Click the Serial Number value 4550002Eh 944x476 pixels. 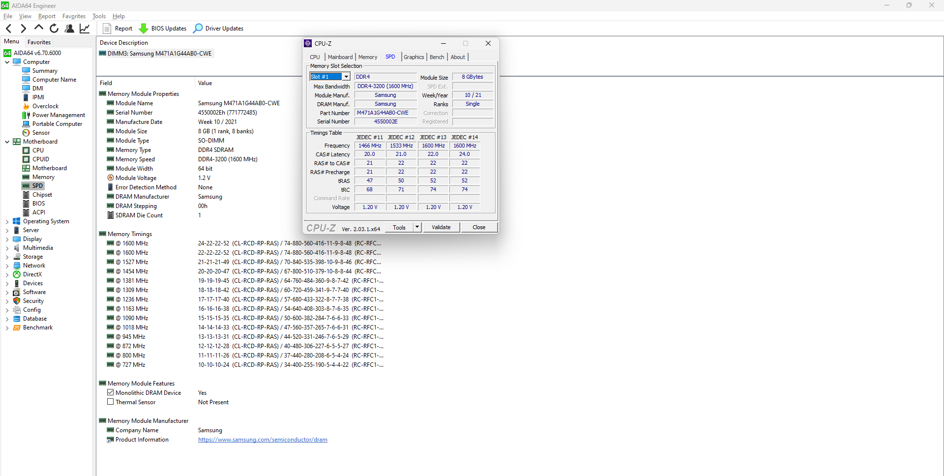click(x=227, y=113)
